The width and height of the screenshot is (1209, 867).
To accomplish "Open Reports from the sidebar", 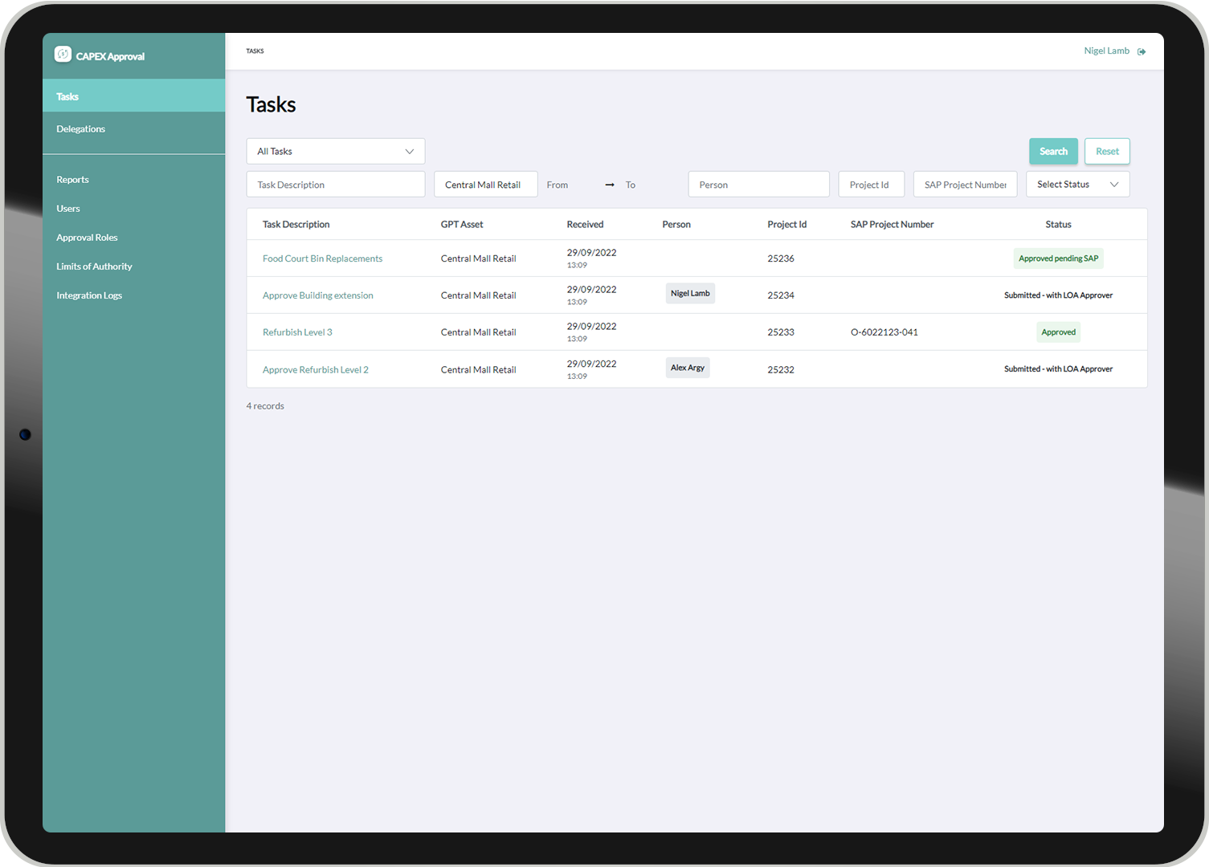I will tap(72, 180).
